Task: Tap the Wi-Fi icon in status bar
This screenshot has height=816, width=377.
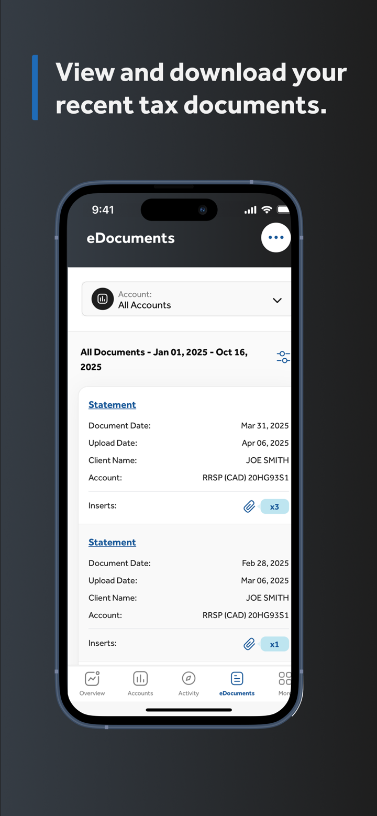Action: (x=267, y=210)
